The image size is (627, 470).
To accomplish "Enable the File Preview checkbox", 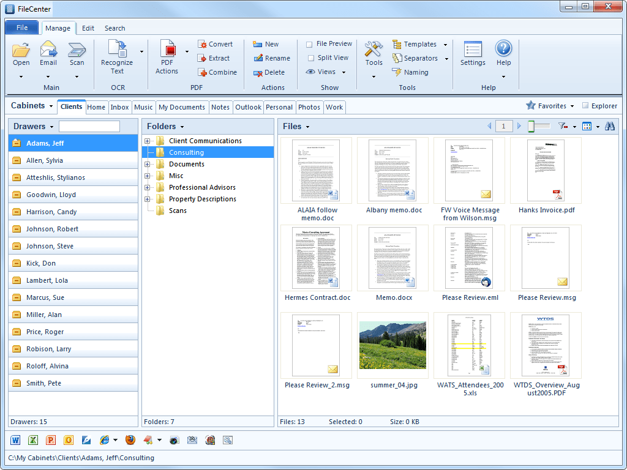I will (x=309, y=43).
